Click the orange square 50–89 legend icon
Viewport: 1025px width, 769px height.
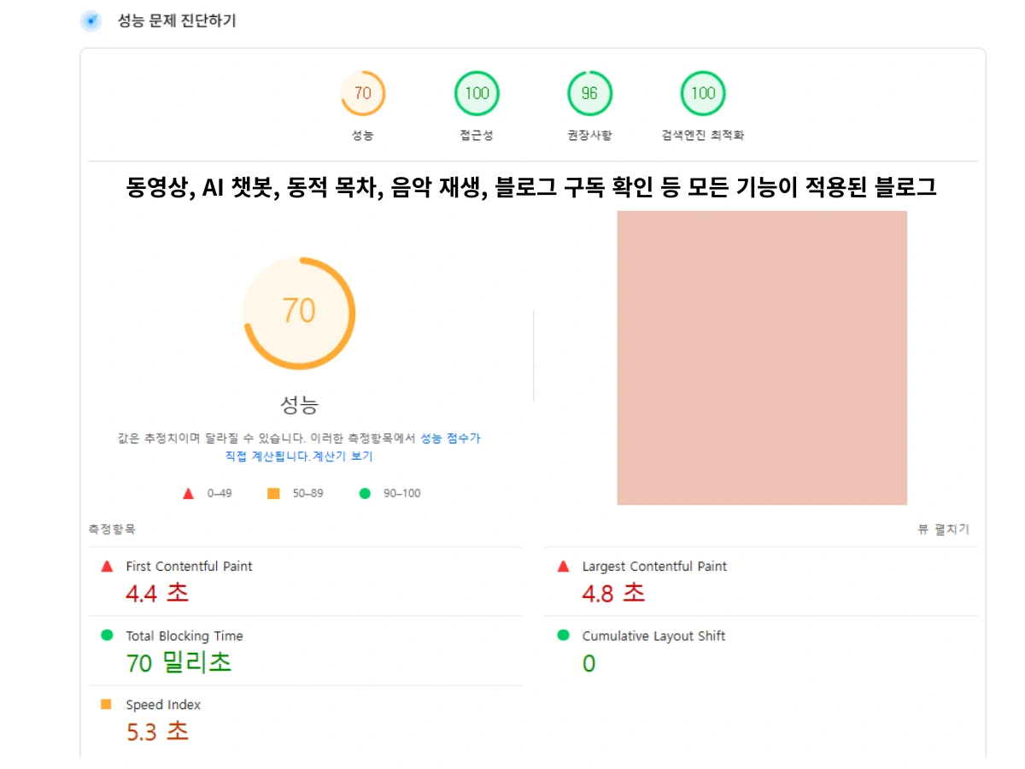point(273,493)
